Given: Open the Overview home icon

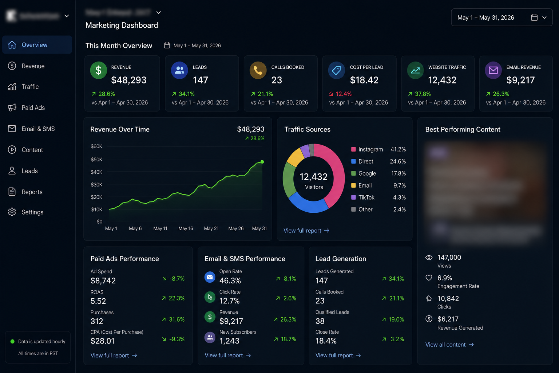Looking at the screenshot, I should (x=12, y=45).
